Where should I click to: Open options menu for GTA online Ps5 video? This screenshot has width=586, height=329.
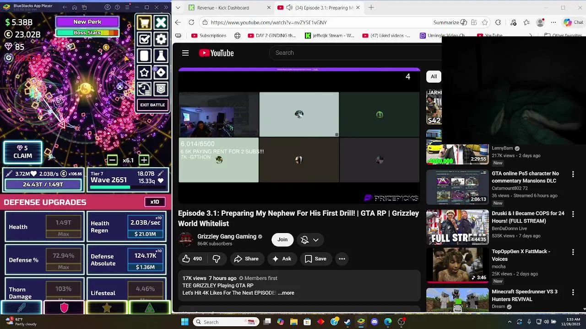573,174
